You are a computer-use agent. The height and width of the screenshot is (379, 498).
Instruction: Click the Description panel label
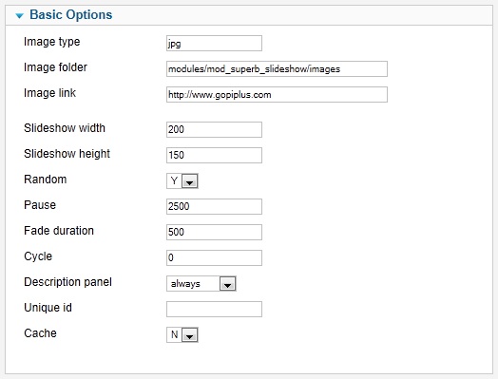click(x=67, y=282)
